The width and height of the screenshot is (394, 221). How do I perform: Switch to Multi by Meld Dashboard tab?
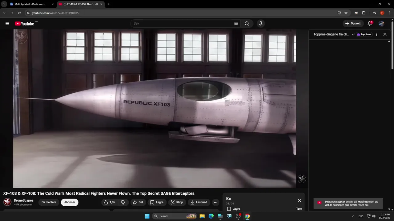(31, 4)
